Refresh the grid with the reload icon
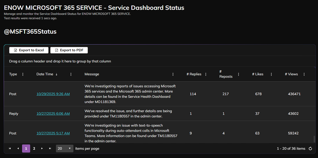This screenshot has width=318, height=158. point(310,149)
